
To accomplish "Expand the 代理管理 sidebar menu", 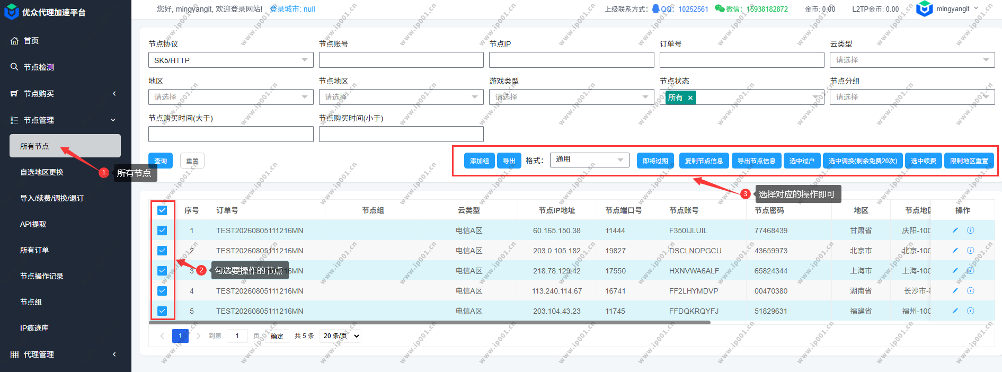I will pos(66,354).
